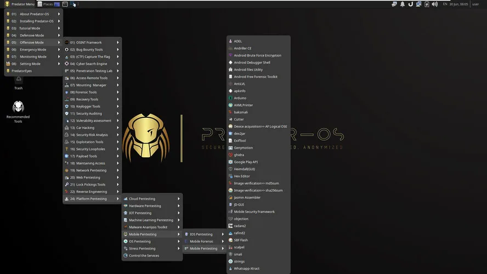This screenshot has height=274, width=487.
Task: Expand Web Pentesting submenu arrow
Action: tap(118, 178)
